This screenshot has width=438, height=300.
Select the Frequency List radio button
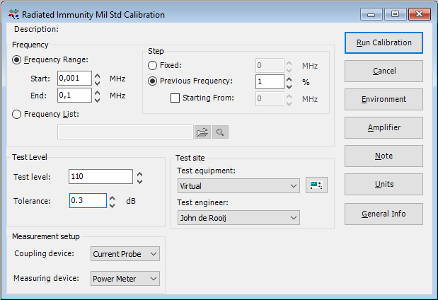point(16,114)
